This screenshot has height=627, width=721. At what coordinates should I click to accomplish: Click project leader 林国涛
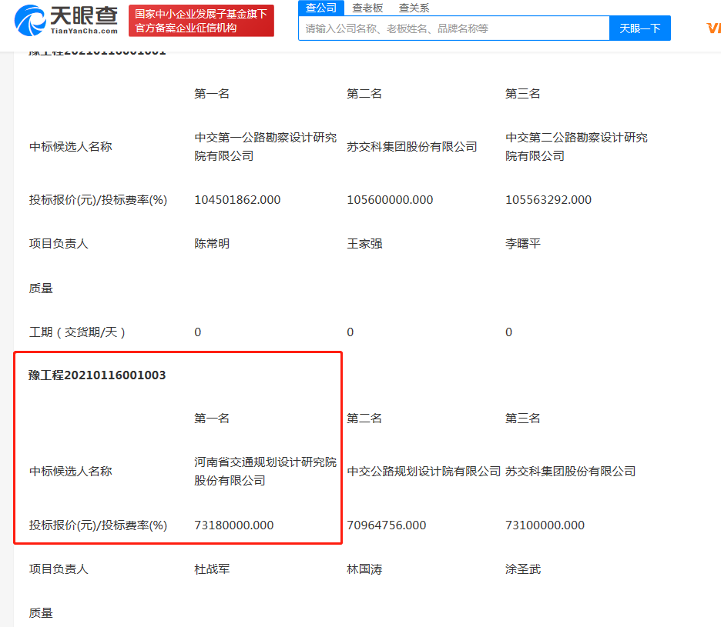[364, 569]
